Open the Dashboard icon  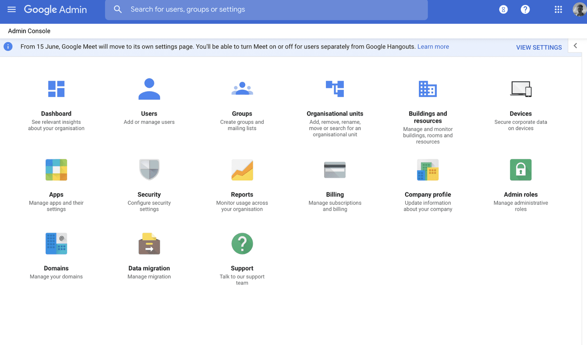56,89
